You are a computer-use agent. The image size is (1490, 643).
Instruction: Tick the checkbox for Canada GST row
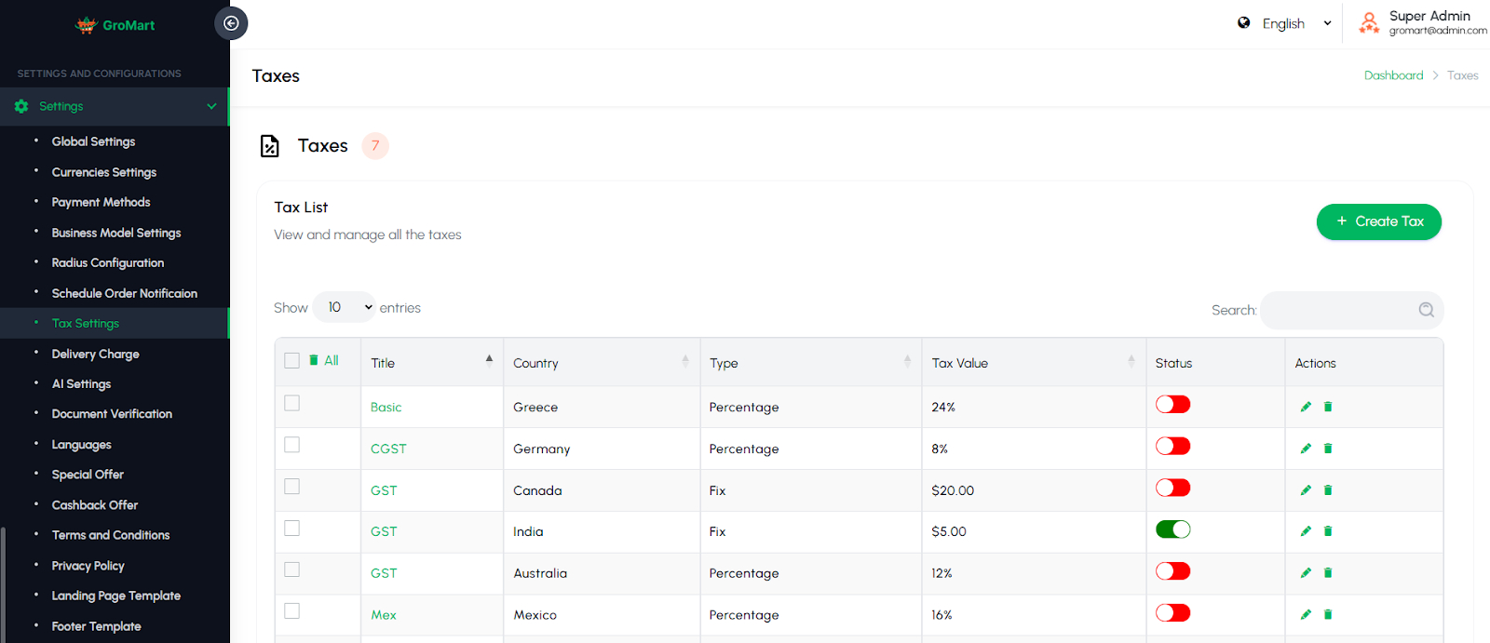pos(291,487)
